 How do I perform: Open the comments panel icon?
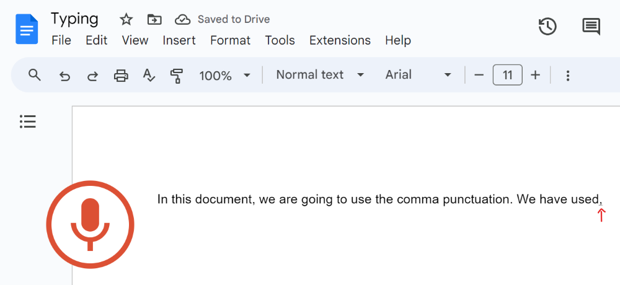[x=591, y=27]
